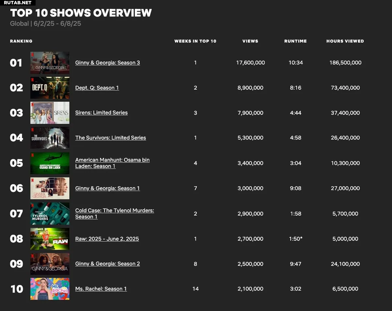
Task: Click the hours viewed value 5,700,000
Action: (x=345, y=214)
